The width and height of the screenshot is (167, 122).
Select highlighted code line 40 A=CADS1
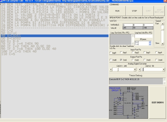(x=55, y=36)
